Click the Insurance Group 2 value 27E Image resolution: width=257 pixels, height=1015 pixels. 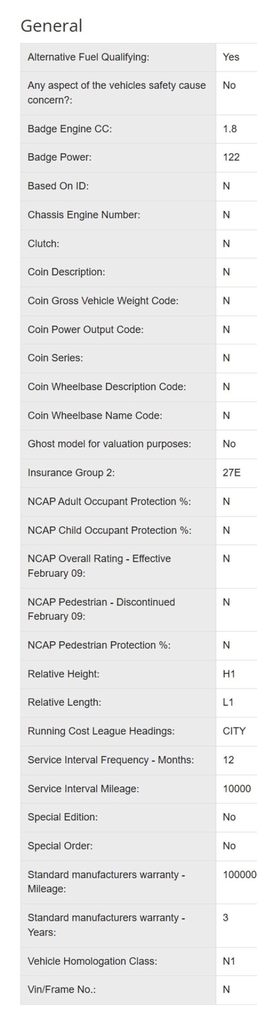[232, 473]
